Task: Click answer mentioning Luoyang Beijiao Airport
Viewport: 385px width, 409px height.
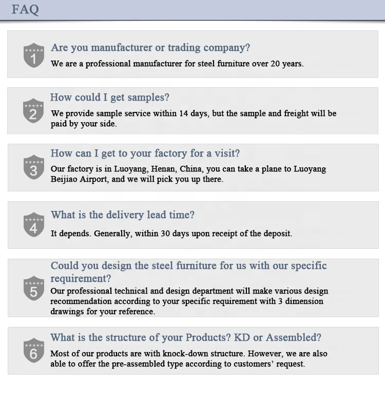Action: pyautogui.click(x=188, y=174)
